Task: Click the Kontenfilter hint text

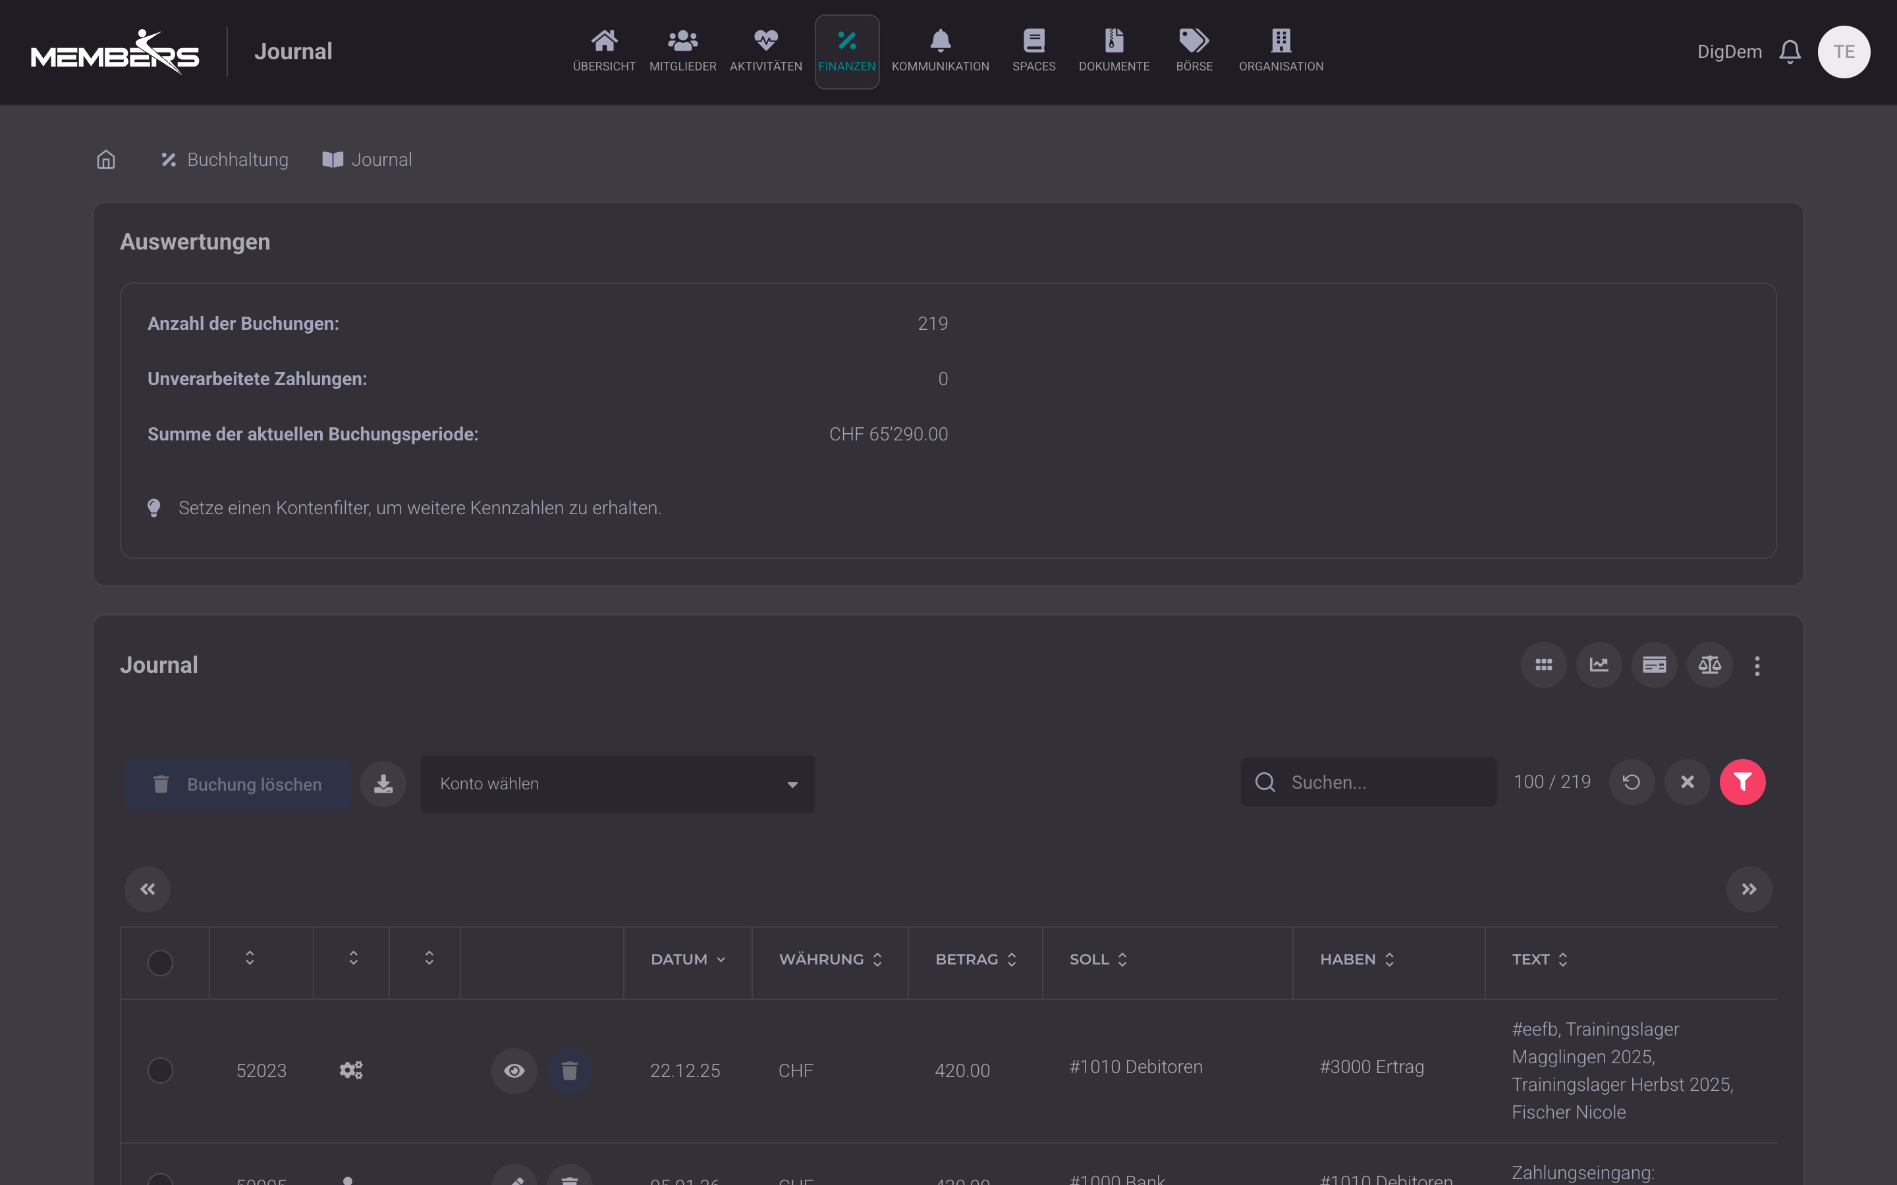Action: 420,508
